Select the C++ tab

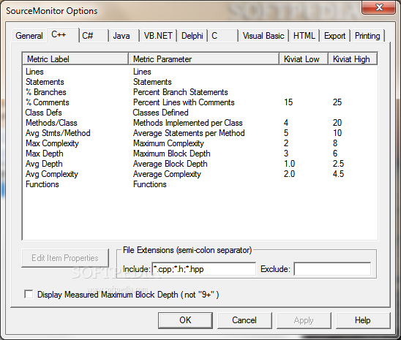(x=63, y=35)
